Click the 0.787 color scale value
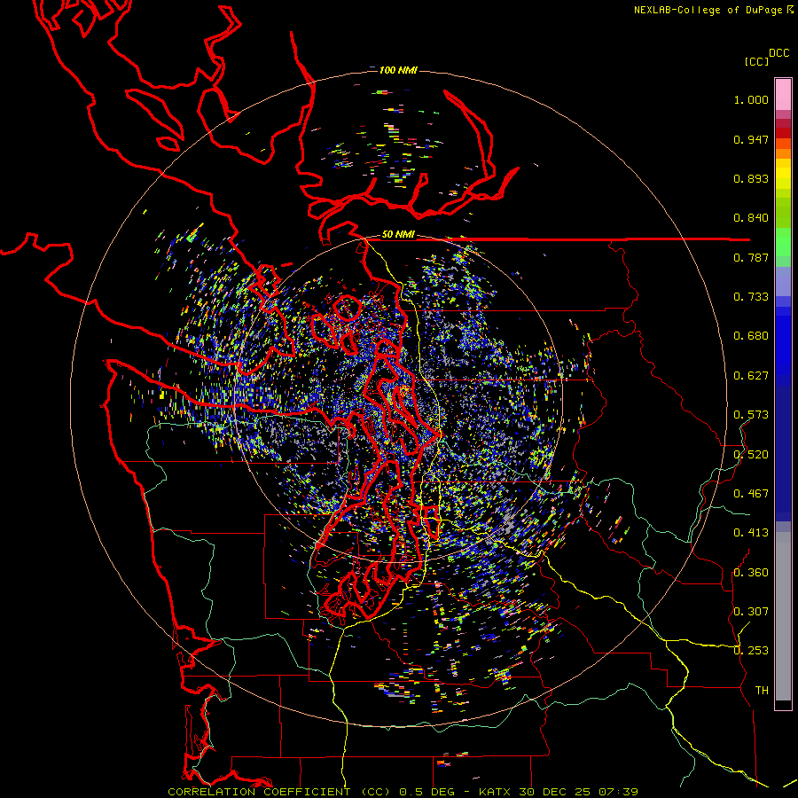The image size is (798, 798). 751,257
